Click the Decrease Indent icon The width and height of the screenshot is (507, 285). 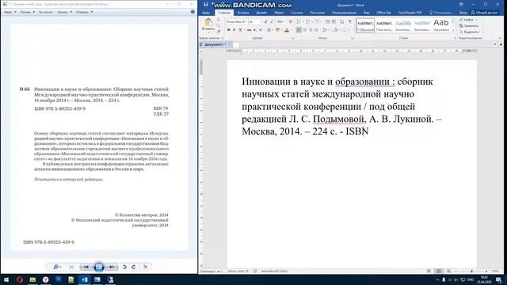pyautogui.click(x=327, y=21)
